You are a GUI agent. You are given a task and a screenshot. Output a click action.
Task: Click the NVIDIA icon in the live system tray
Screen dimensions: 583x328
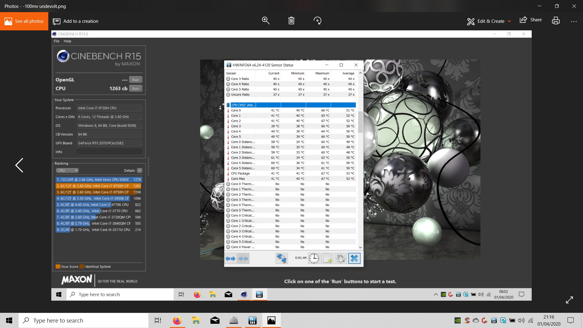[458, 320]
